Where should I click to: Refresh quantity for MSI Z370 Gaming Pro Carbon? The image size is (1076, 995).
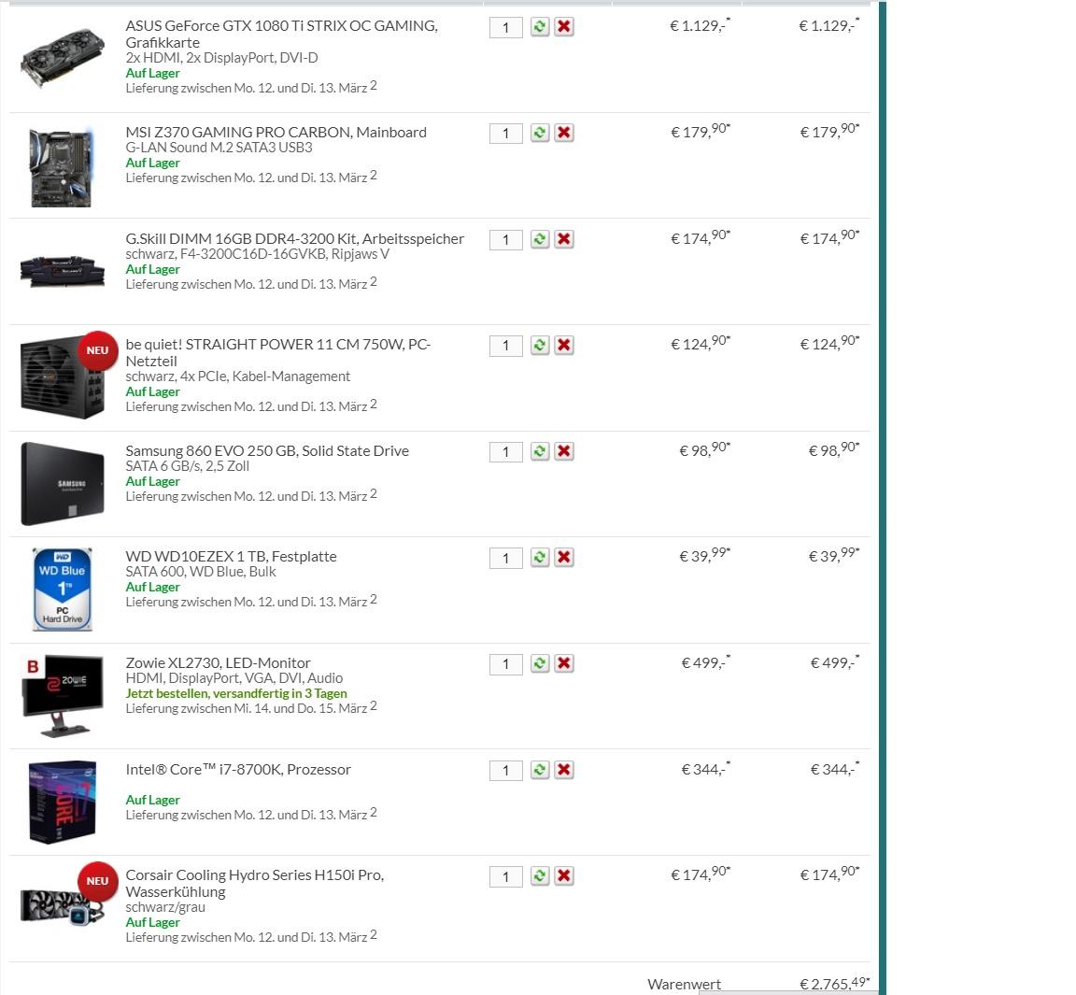(x=540, y=133)
